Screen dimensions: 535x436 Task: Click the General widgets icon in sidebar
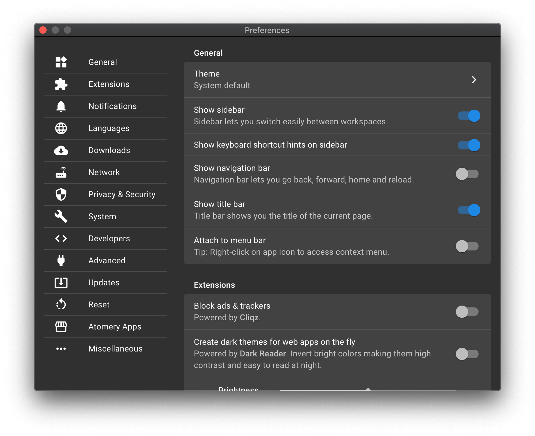[61, 62]
